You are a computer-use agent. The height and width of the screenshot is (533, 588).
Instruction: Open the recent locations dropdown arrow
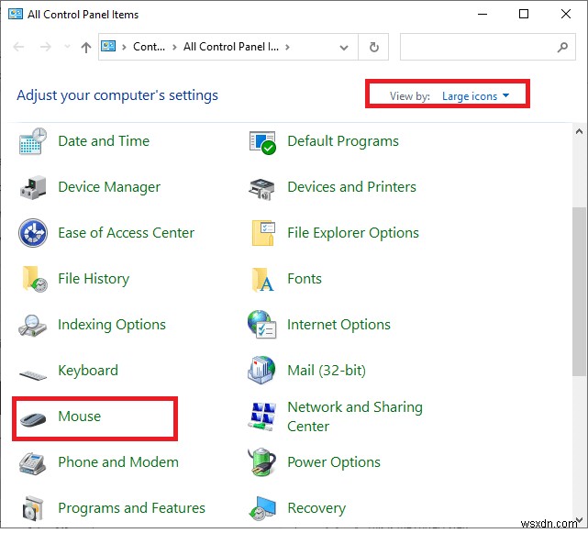pyautogui.click(x=67, y=47)
